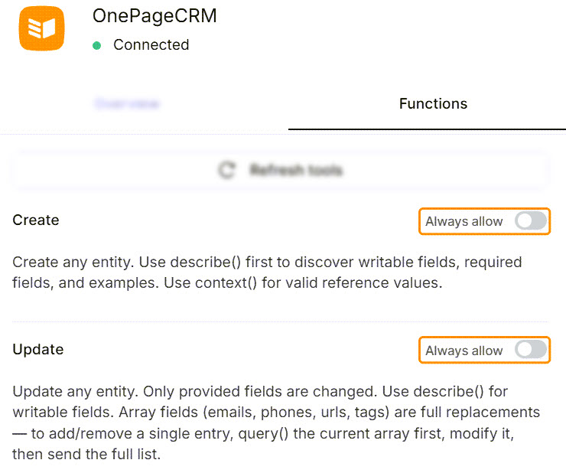Open the blurred Overview tab
Screen dimensions: 566x473
click(127, 103)
